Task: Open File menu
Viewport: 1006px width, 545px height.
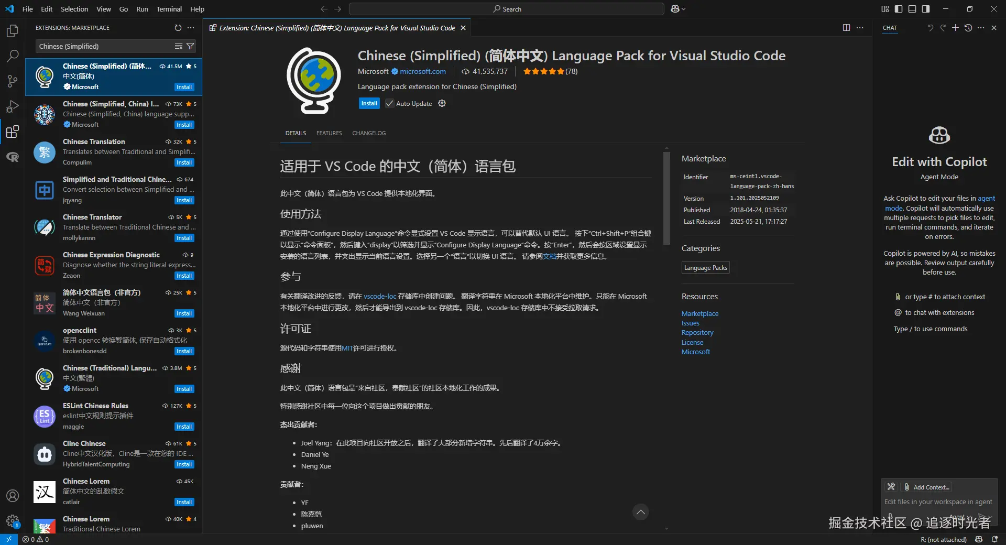Action: point(28,9)
